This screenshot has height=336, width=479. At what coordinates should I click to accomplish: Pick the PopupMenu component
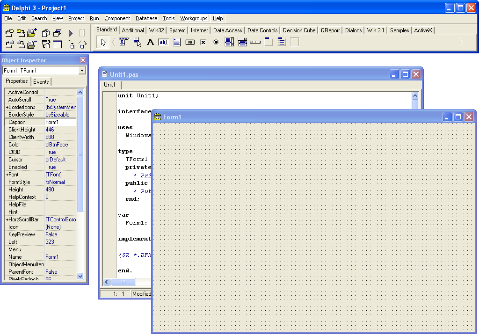pyautogui.click(x=137, y=42)
